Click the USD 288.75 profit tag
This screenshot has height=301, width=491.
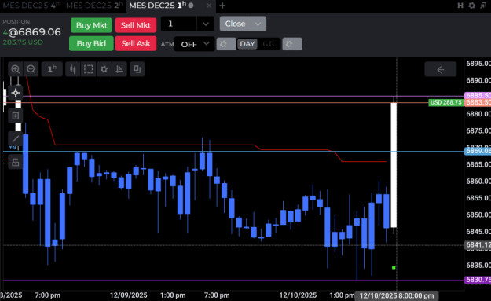coord(446,102)
